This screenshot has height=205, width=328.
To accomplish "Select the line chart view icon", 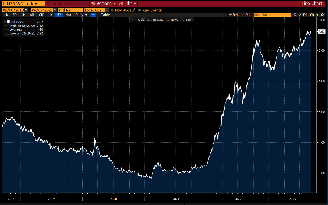I will pos(93,15).
